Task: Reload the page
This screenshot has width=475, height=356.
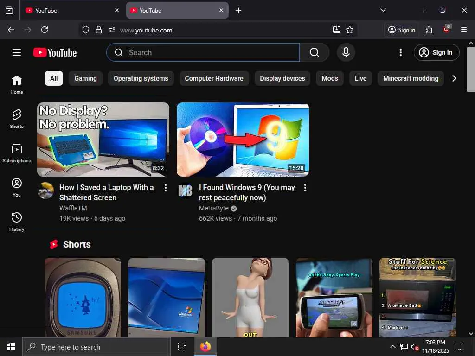Action: [45, 30]
